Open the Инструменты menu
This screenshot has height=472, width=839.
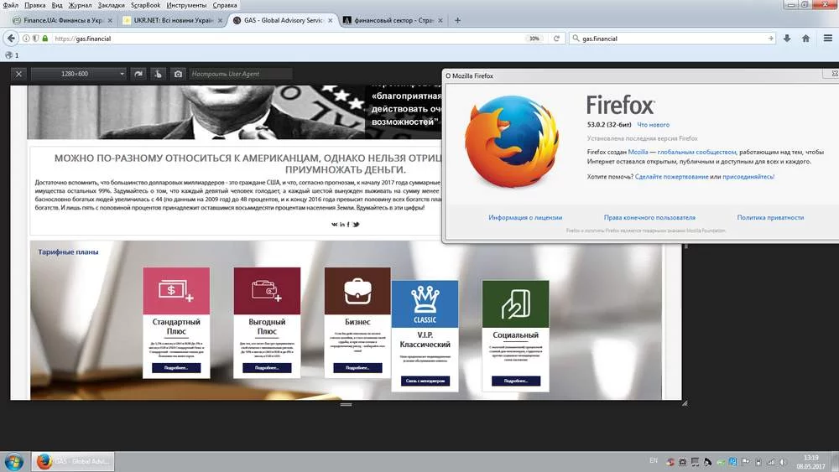[x=186, y=5]
